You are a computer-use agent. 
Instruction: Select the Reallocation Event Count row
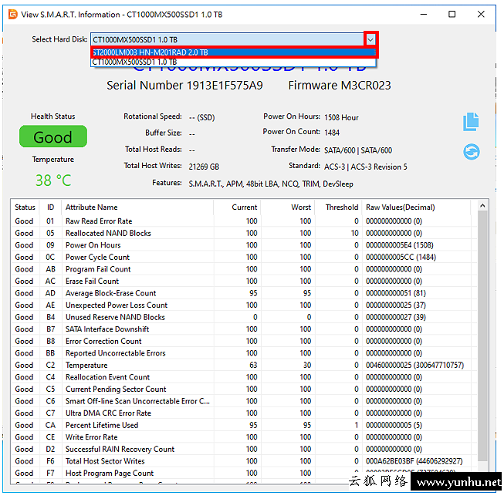click(245, 377)
